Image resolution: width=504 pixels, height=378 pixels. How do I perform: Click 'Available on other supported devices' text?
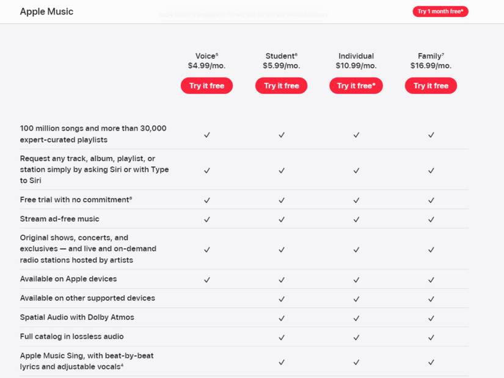click(87, 298)
